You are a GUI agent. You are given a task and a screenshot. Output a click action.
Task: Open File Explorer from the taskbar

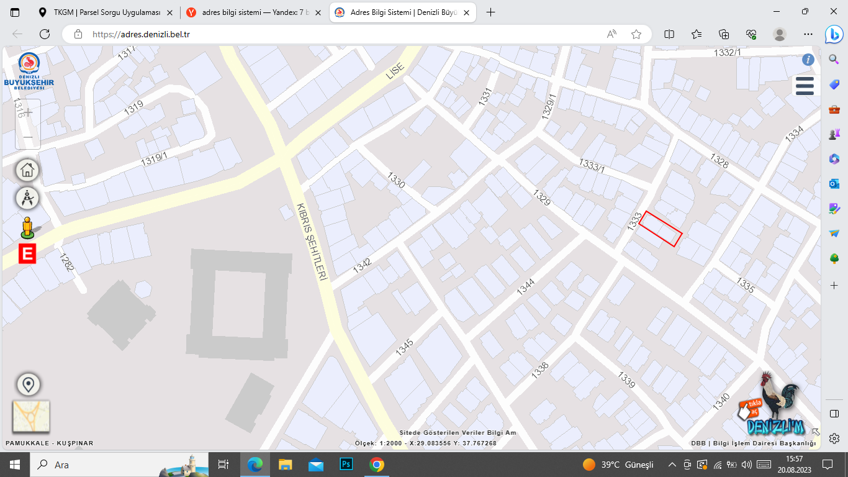pos(285,465)
